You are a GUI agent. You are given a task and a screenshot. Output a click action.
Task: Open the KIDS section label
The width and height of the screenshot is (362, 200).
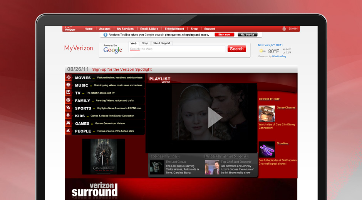click(x=80, y=116)
